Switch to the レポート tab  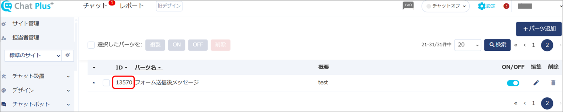pos(132,6)
